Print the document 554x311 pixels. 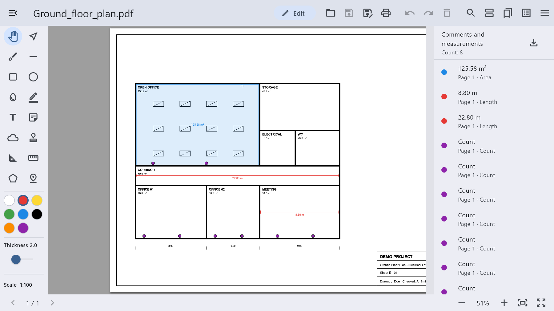pos(386,13)
